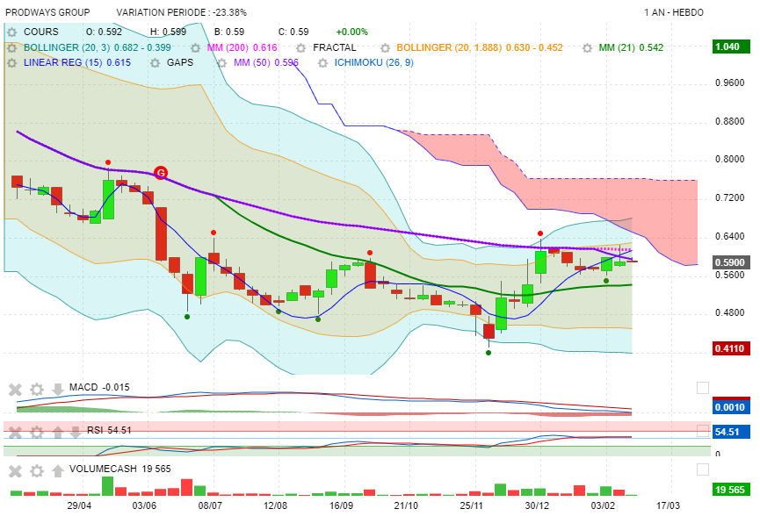Click the 17/03 date axis label
Image resolution: width=760 pixels, height=516 pixels.
pyautogui.click(x=668, y=505)
